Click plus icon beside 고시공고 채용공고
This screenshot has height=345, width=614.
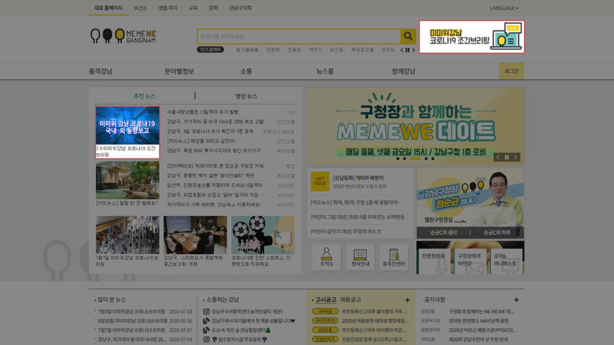point(407,300)
